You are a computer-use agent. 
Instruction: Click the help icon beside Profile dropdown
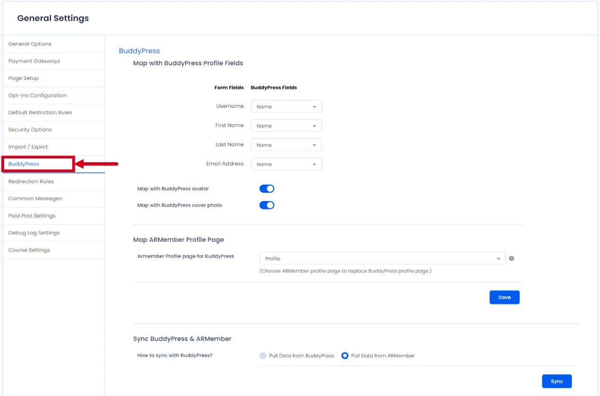tap(512, 258)
